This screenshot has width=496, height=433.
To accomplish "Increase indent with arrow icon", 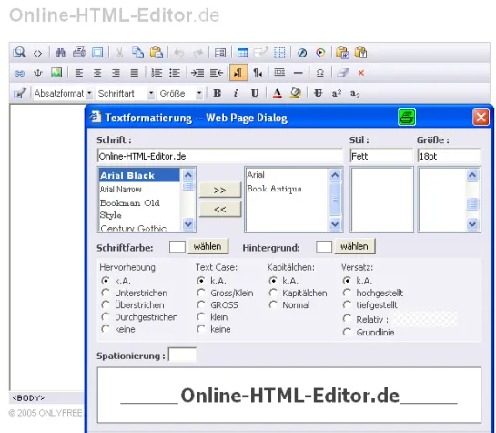I will (x=197, y=73).
